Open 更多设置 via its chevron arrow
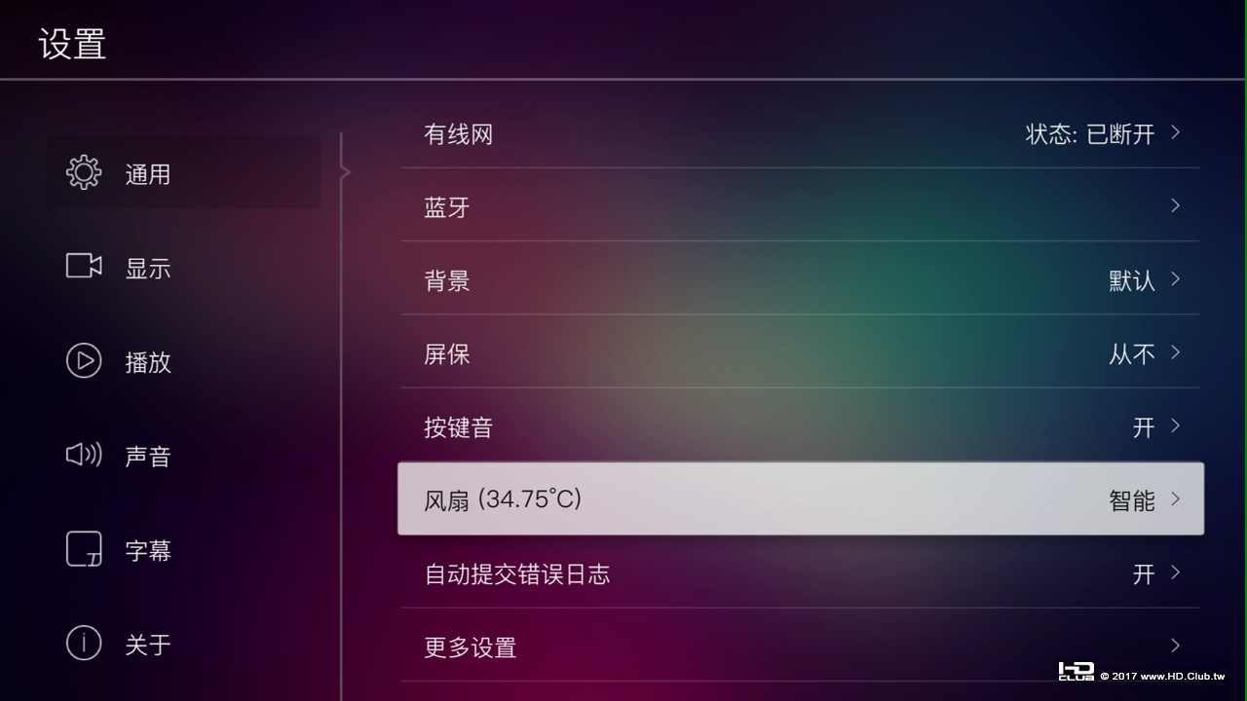This screenshot has height=701, width=1247. (x=1176, y=646)
